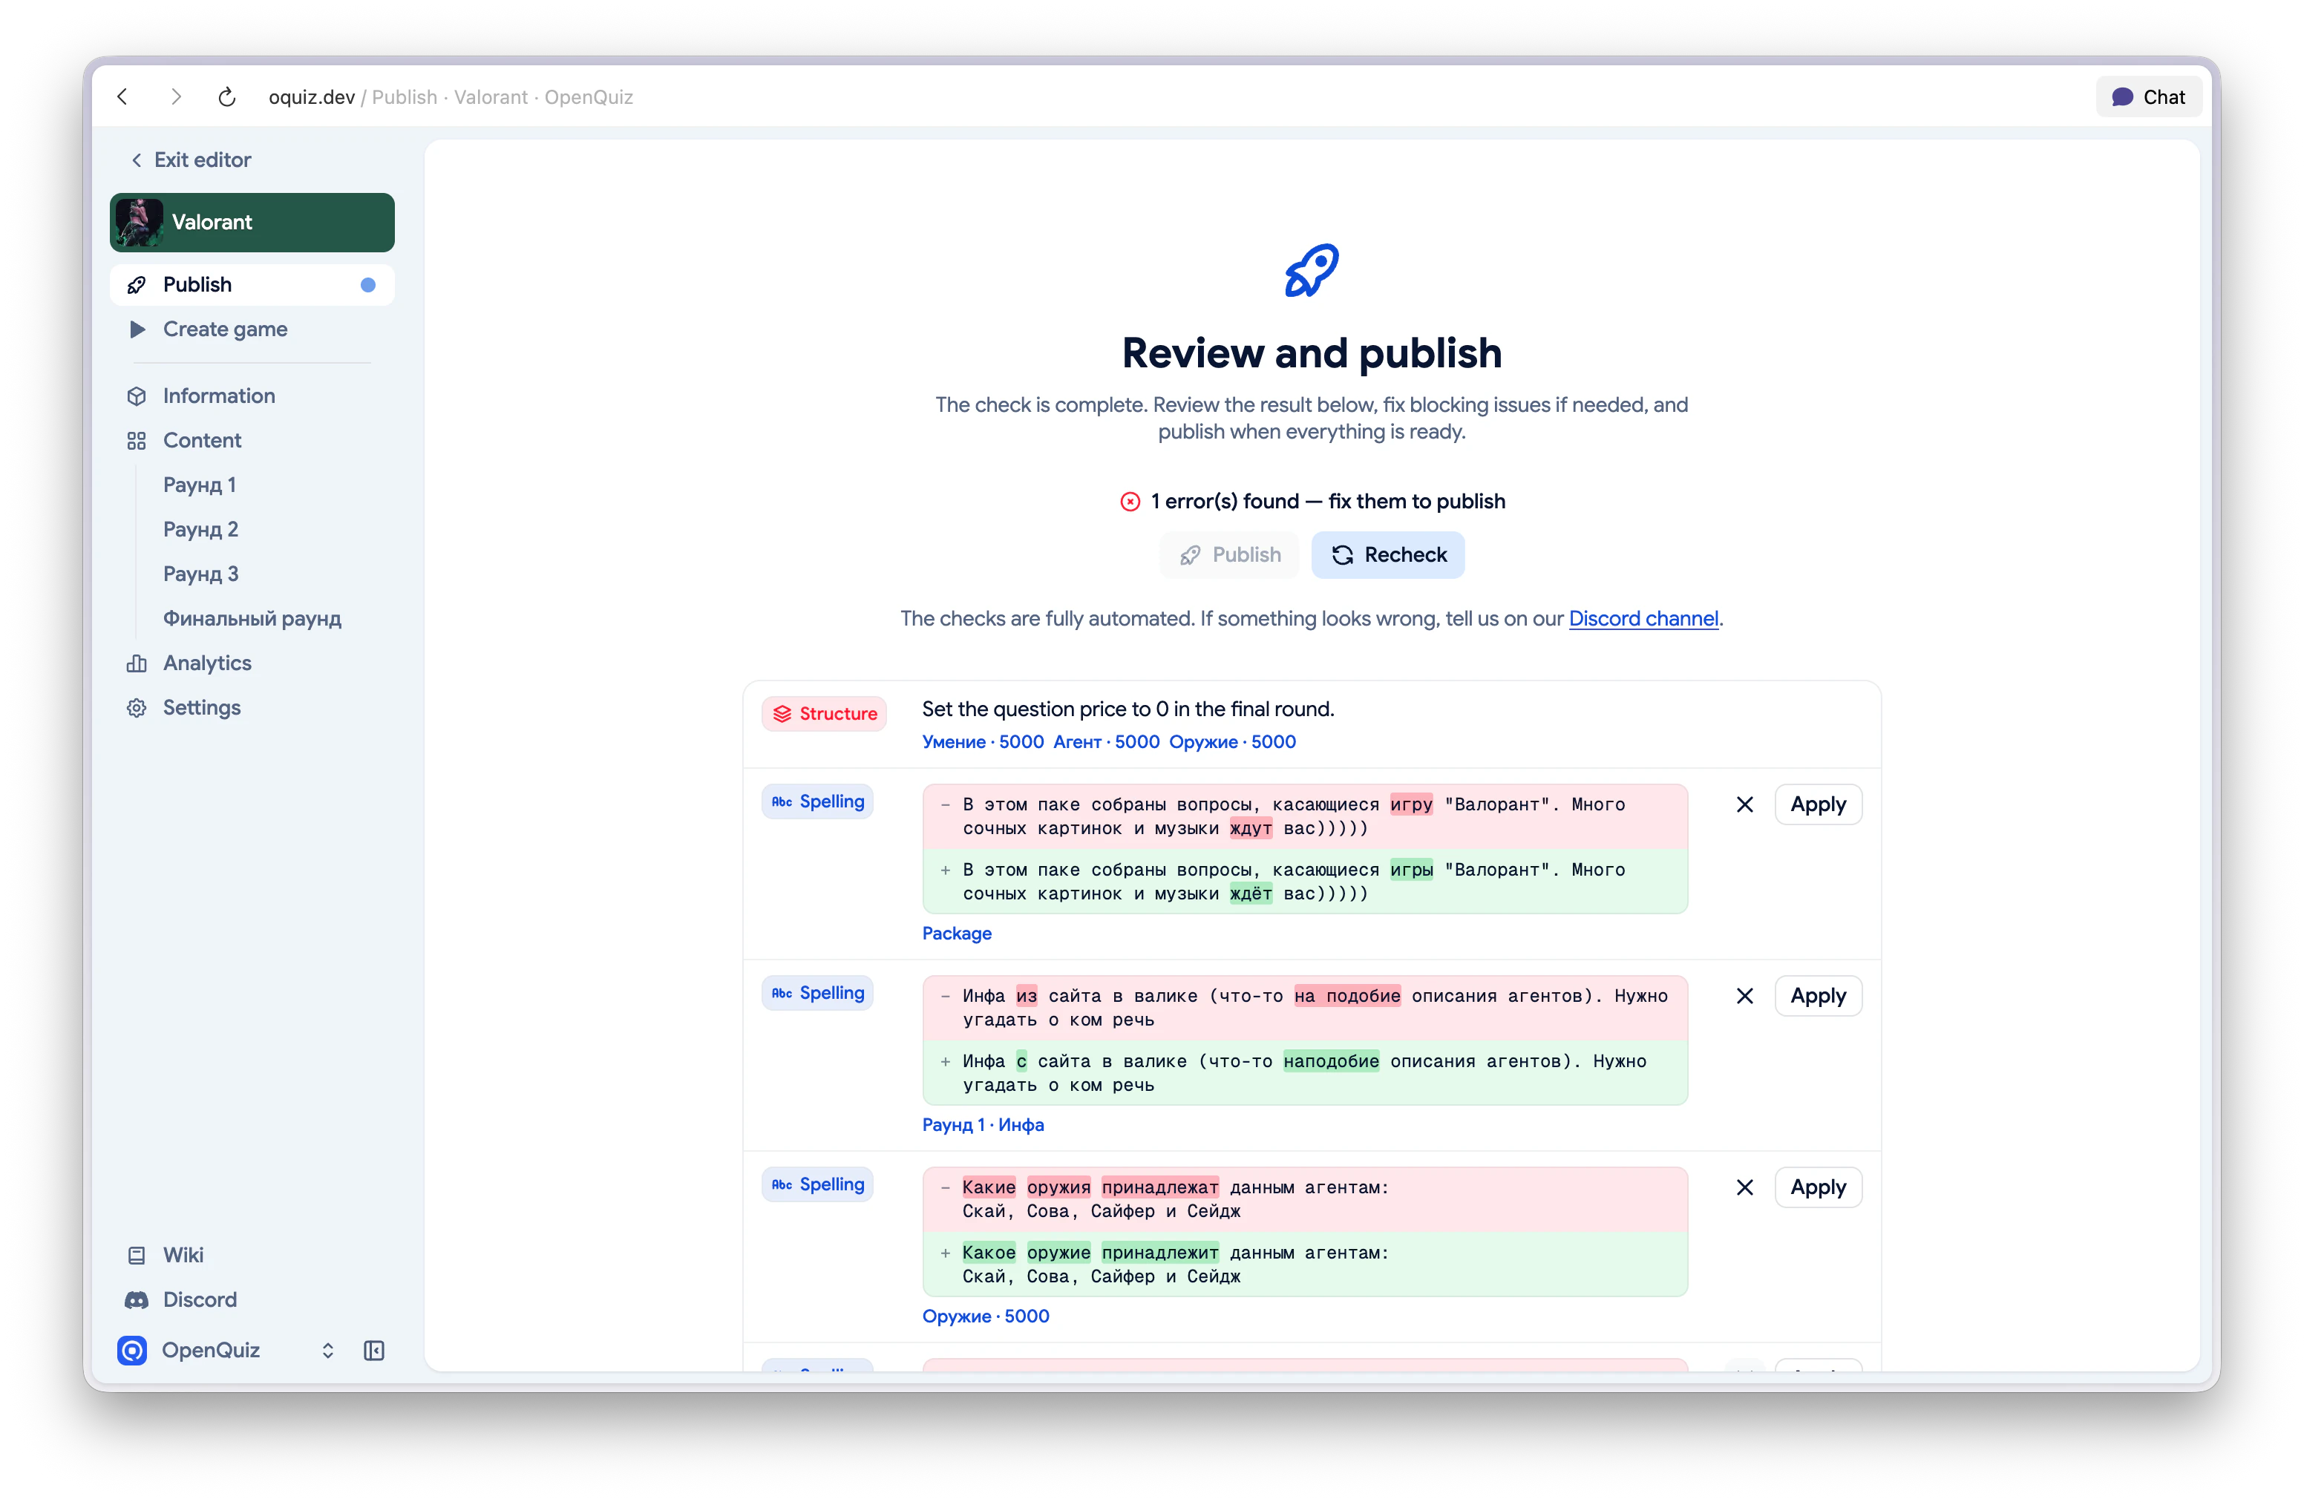Open the Analytics section
The width and height of the screenshot is (2304, 1502).
[252, 663]
